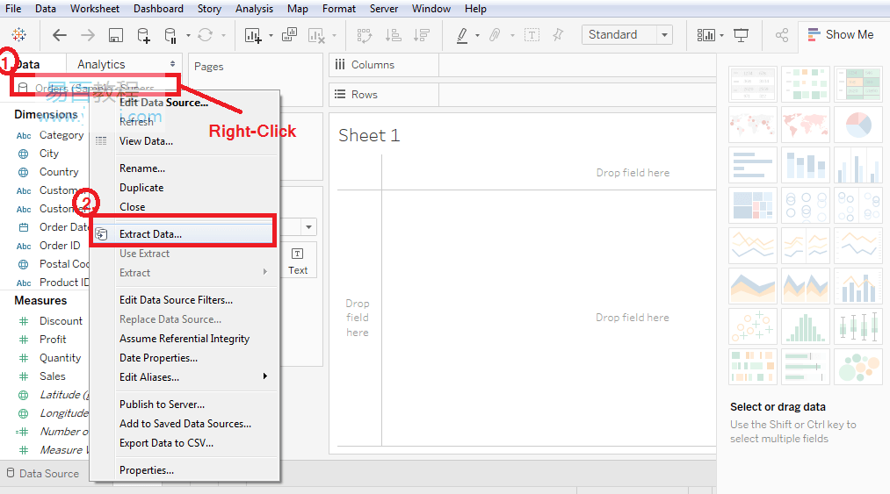Click the Undo back arrow
890x494 pixels.
[x=60, y=35]
